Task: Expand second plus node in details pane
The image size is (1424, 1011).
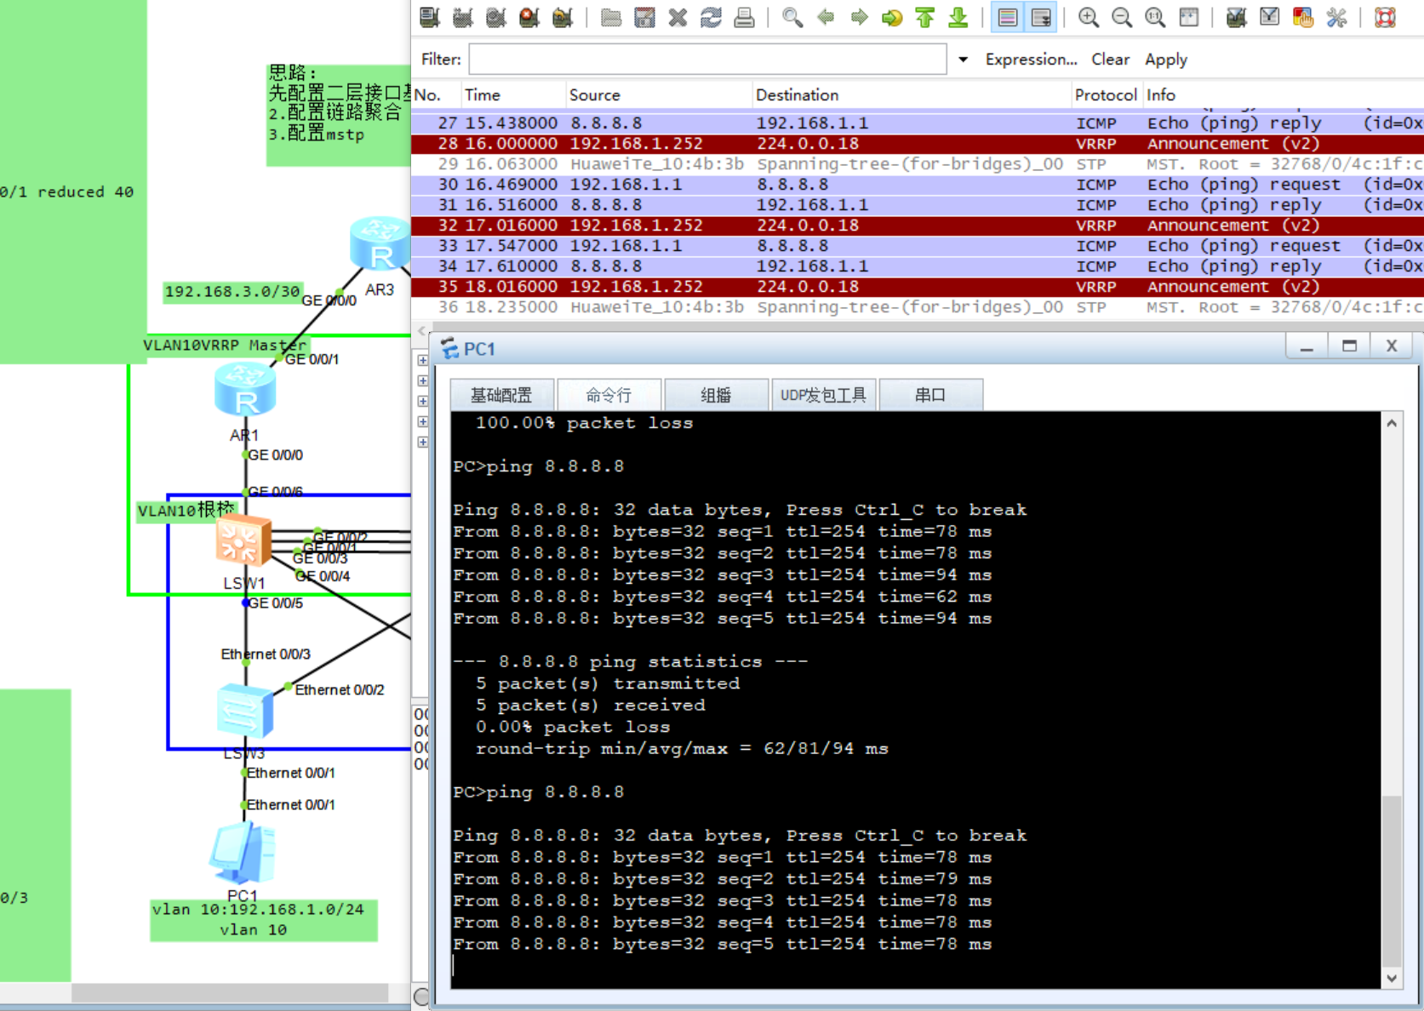Action: pos(423,380)
